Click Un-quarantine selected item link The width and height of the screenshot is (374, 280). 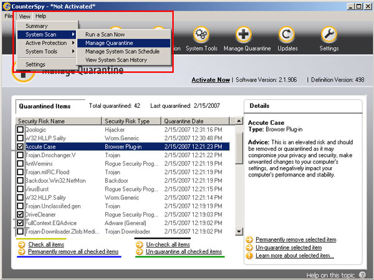pos(289,248)
